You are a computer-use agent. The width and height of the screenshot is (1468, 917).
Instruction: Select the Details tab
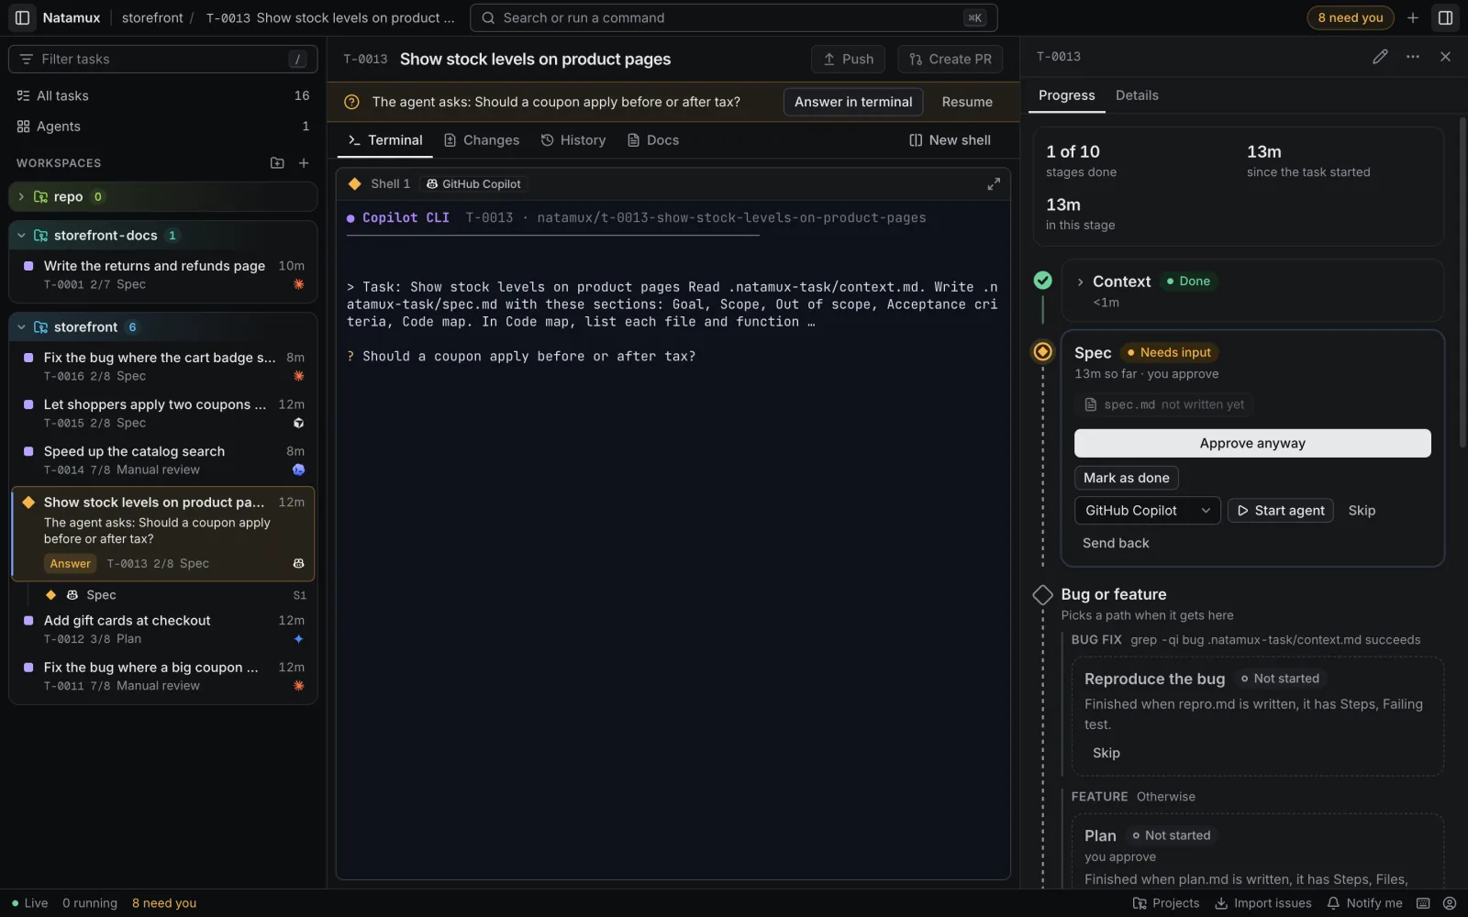click(1137, 95)
